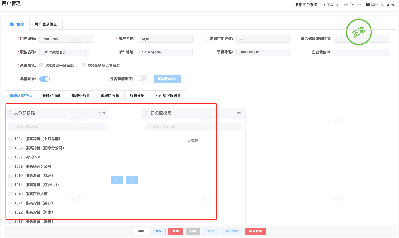This screenshot has height=238, width=399.
Task: Click the 用户编码 input field
Action: point(67,39)
